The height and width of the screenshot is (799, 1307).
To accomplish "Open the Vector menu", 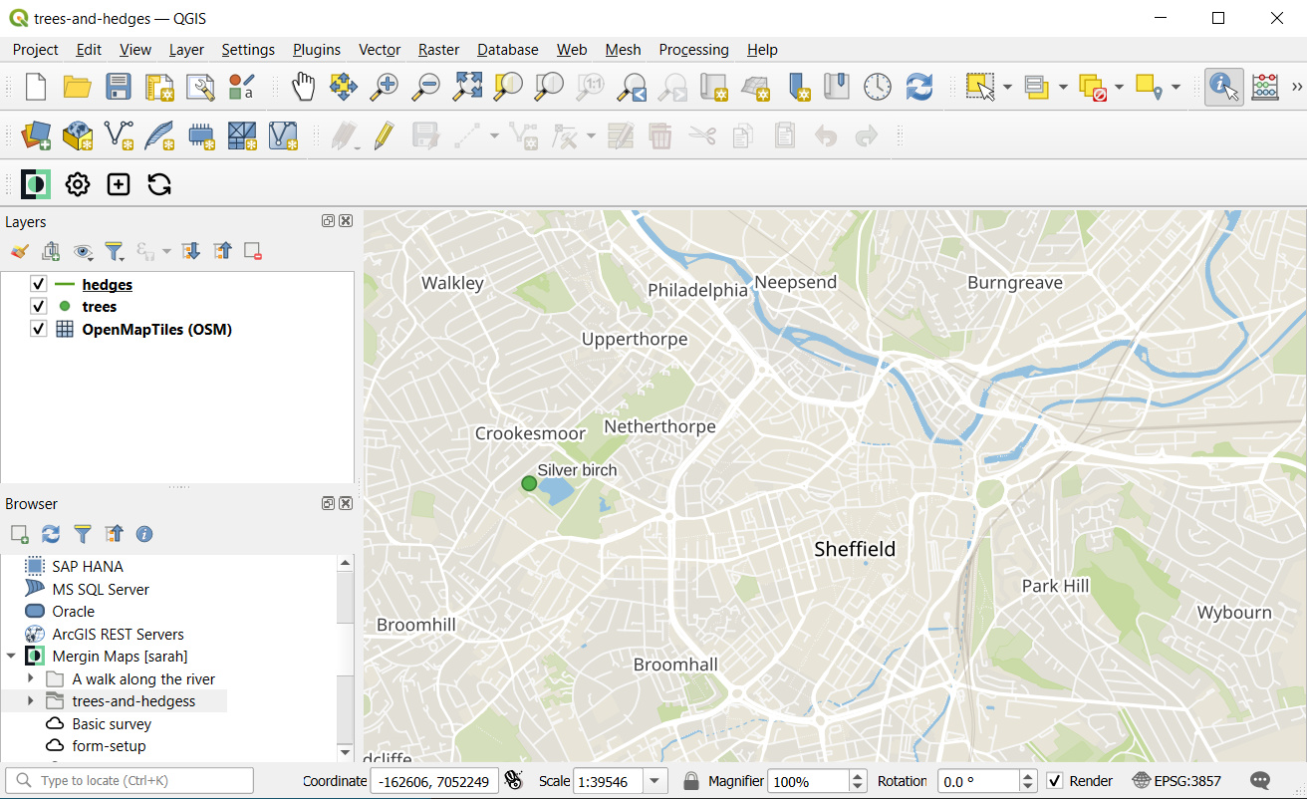I will click(x=380, y=50).
